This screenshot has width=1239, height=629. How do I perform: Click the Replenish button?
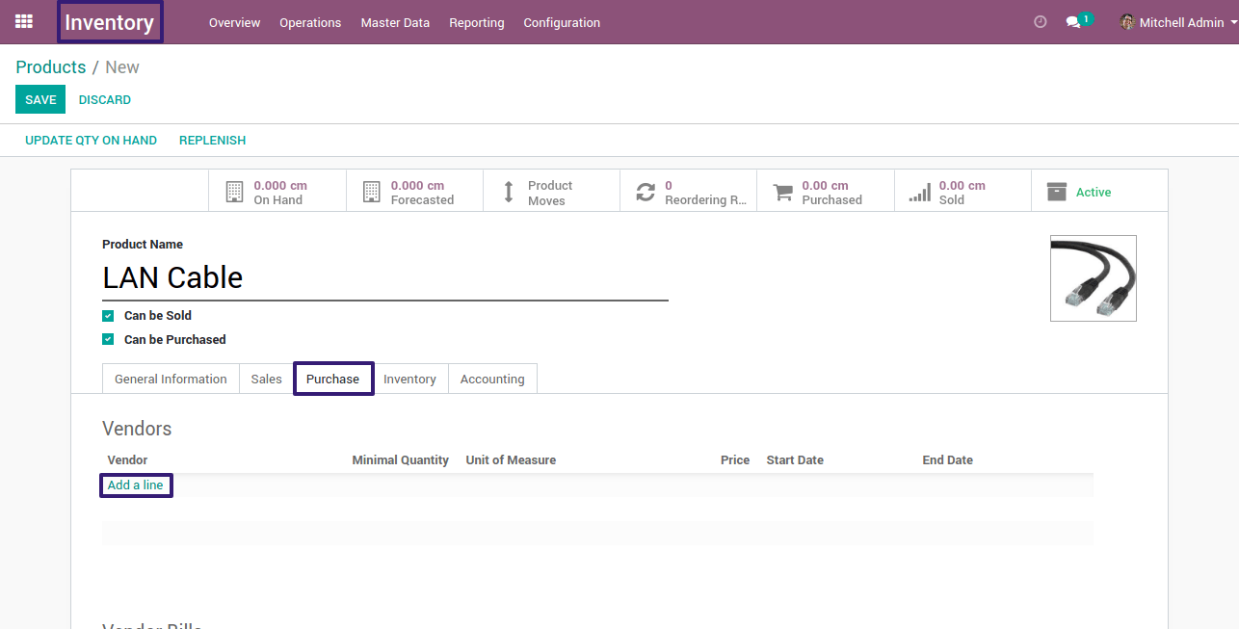(x=212, y=140)
